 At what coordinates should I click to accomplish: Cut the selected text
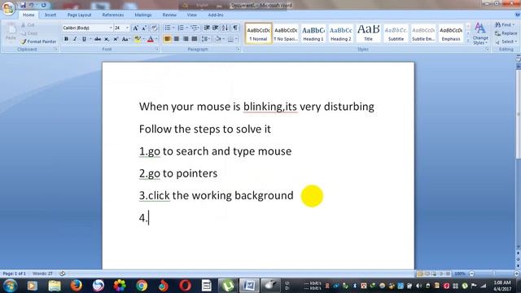point(28,25)
